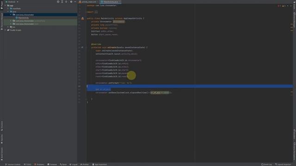The image size is (296, 166).
Task: Open the Favorites side tab
Action: point(2,139)
